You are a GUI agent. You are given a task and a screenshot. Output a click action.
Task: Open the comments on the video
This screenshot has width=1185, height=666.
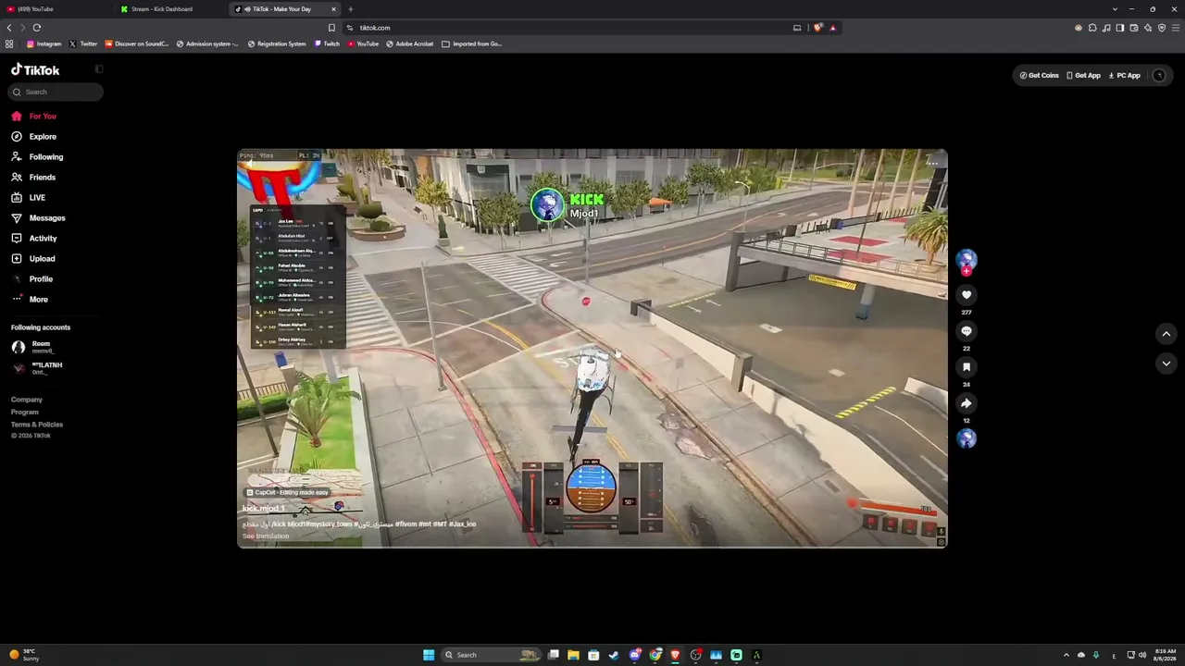click(x=967, y=331)
